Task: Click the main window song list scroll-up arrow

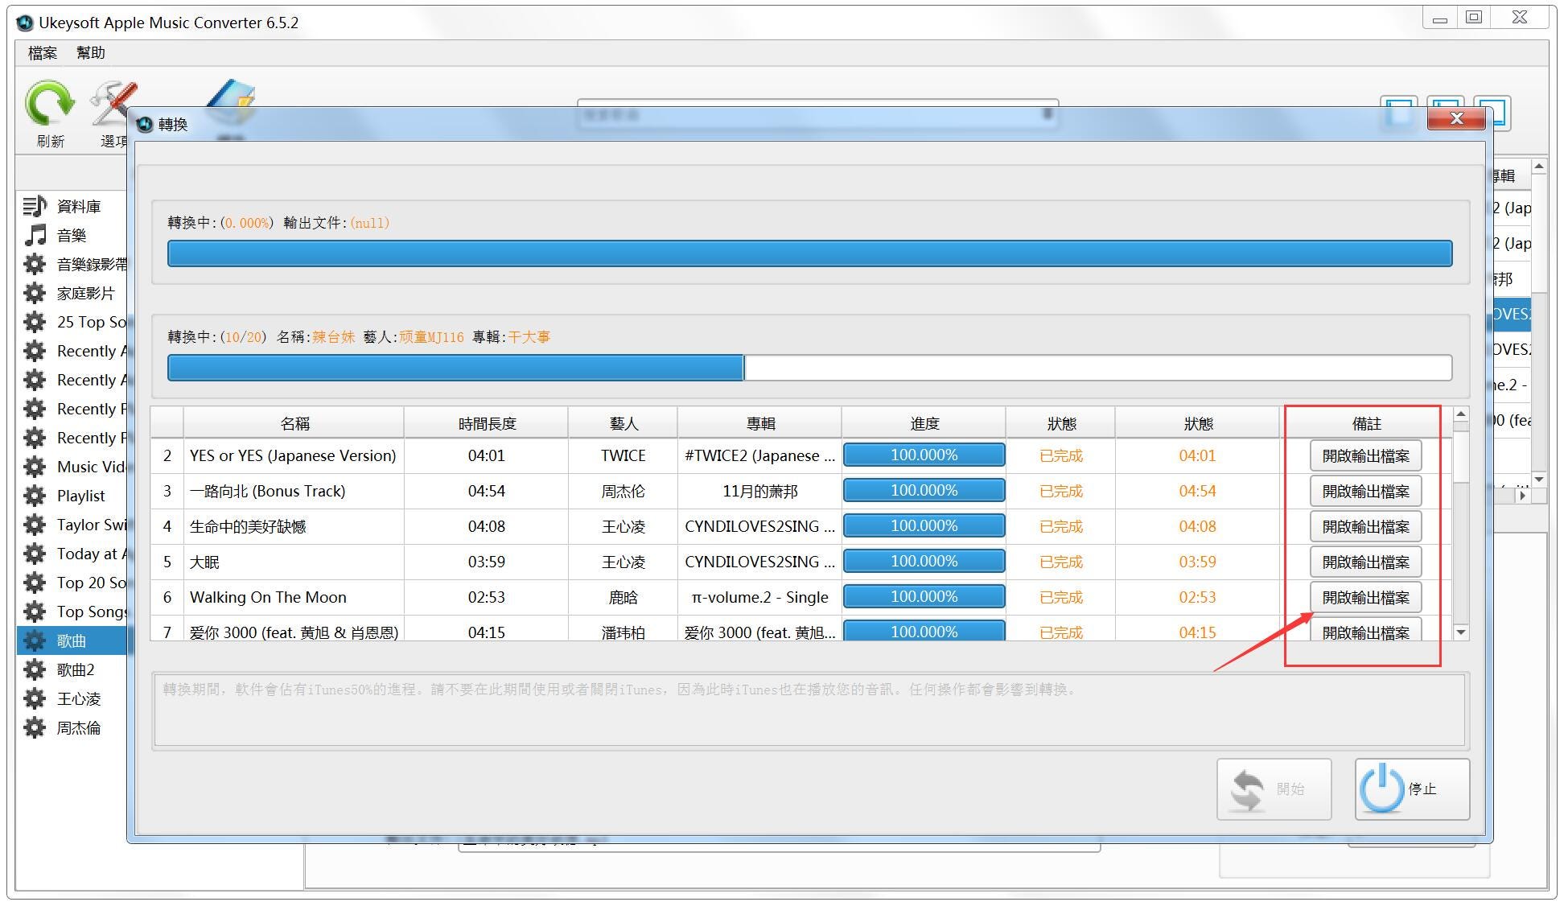Action: click(x=1539, y=167)
